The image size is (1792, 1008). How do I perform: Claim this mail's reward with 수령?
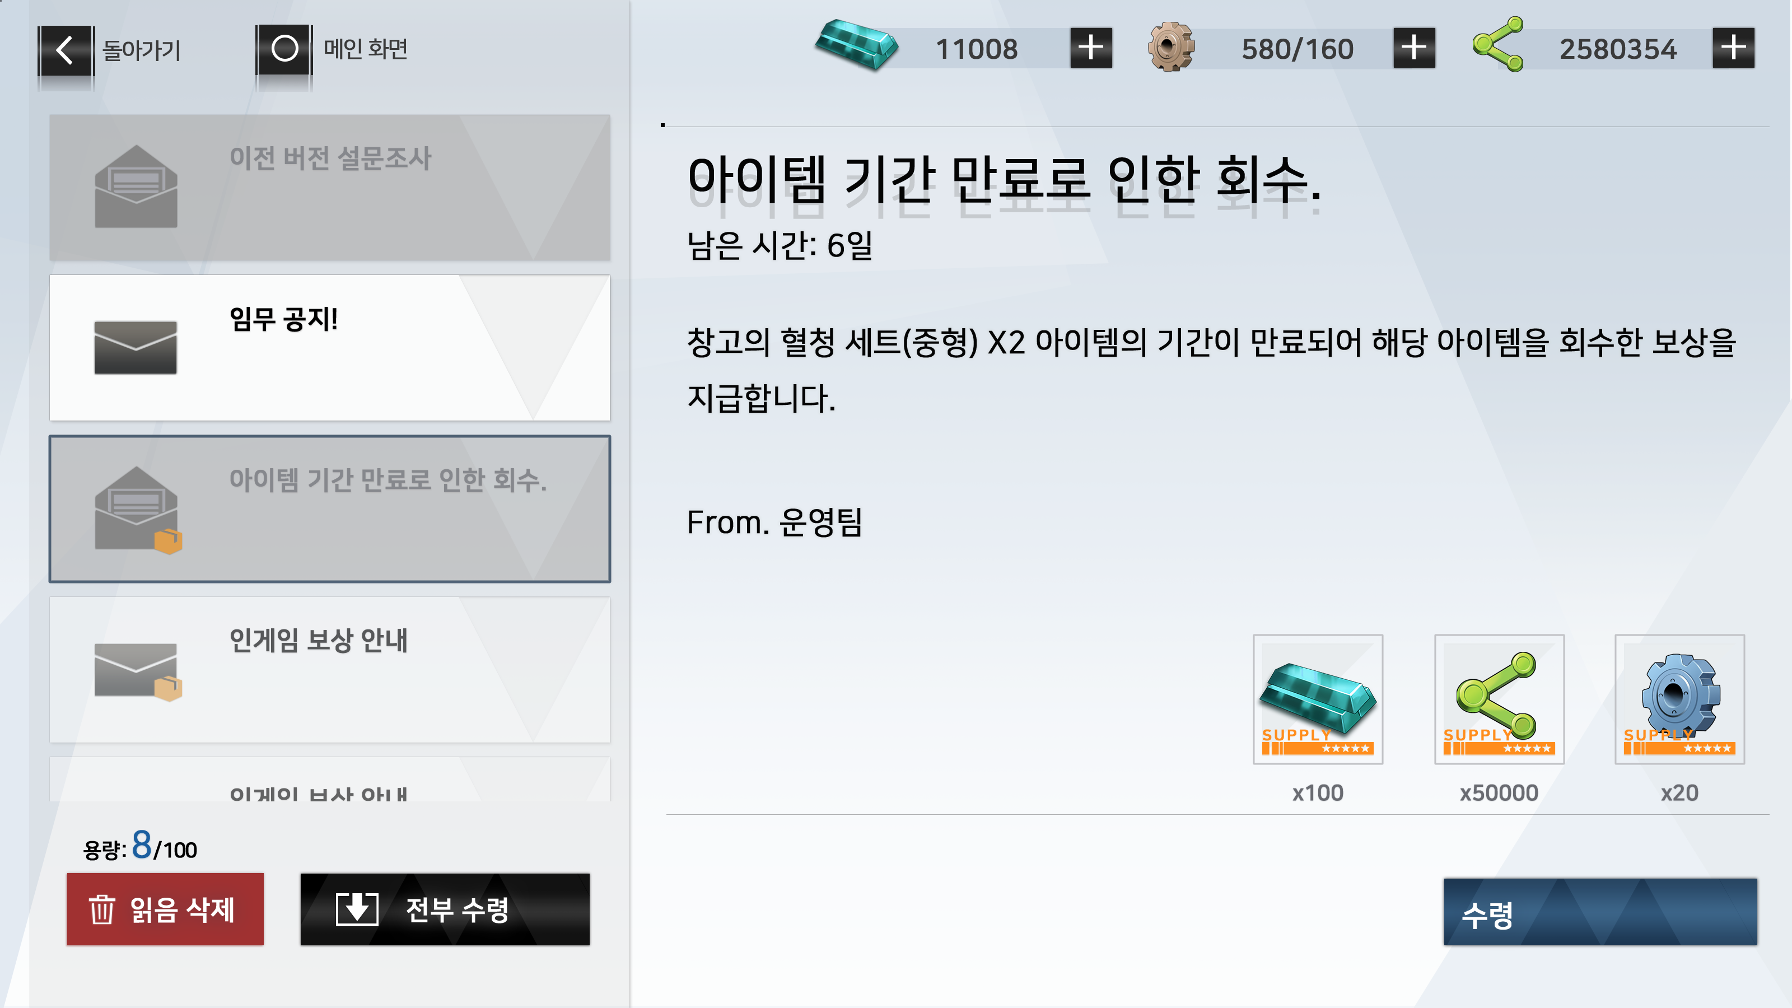pos(1600,911)
